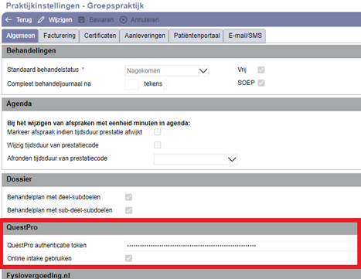The width and height of the screenshot is (361, 279).
Task: Enable Markeer afspraak indien tijdsduur afwijkt
Action: [x=158, y=132]
